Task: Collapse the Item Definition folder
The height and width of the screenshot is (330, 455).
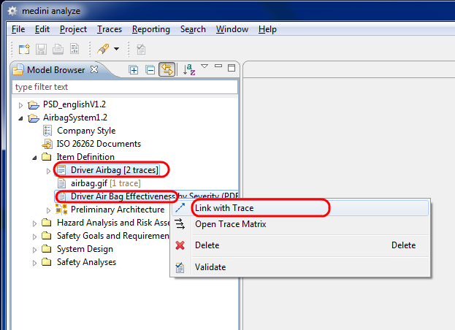Action: [34, 158]
